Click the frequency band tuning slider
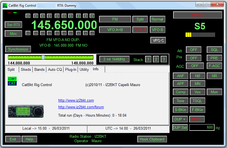227x148 pixels. [51, 57]
